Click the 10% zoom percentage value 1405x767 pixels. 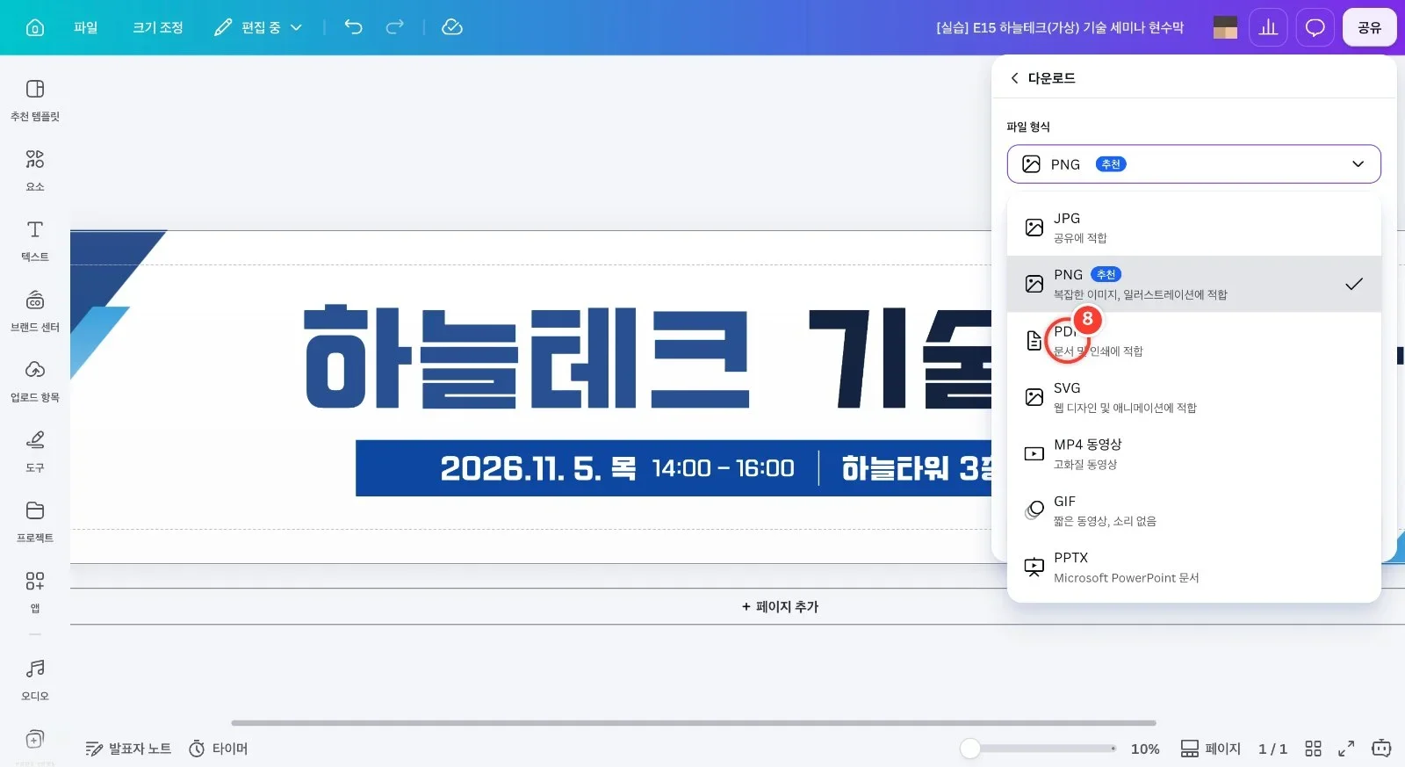click(x=1145, y=749)
